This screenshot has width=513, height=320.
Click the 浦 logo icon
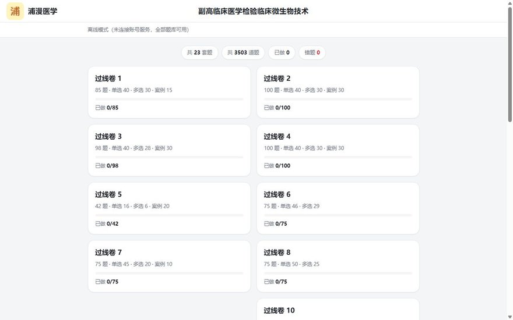pyautogui.click(x=15, y=11)
